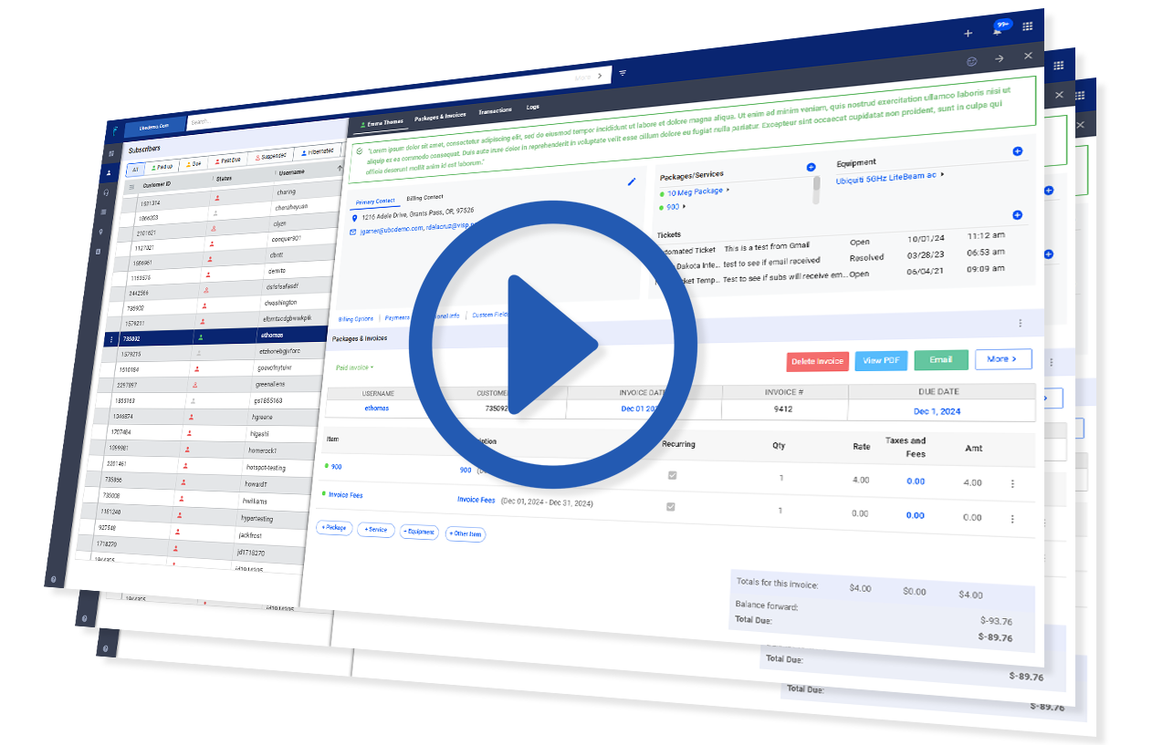Image resolution: width=1173 pixels, height=745 pixels.
Task: Select the Primary Contact tab
Action: pyautogui.click(x=374, y=202)
